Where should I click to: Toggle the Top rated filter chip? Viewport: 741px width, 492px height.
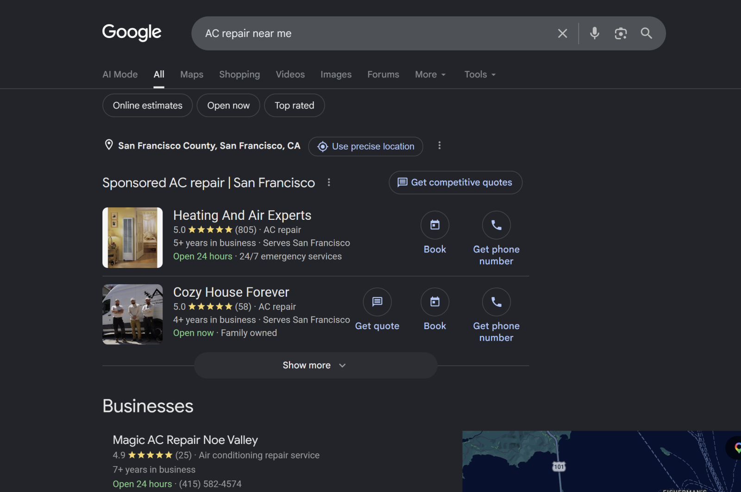[x=294, y=106]
